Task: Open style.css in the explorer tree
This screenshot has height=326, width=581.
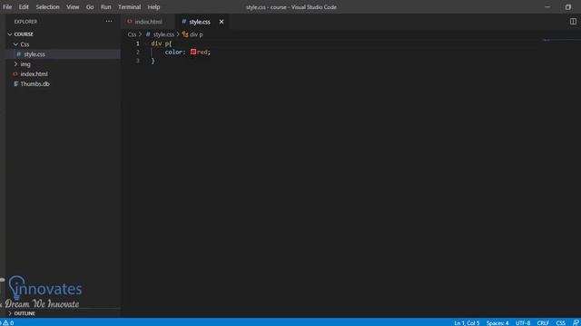Action: pyautogui.click(x=34, y=54)
